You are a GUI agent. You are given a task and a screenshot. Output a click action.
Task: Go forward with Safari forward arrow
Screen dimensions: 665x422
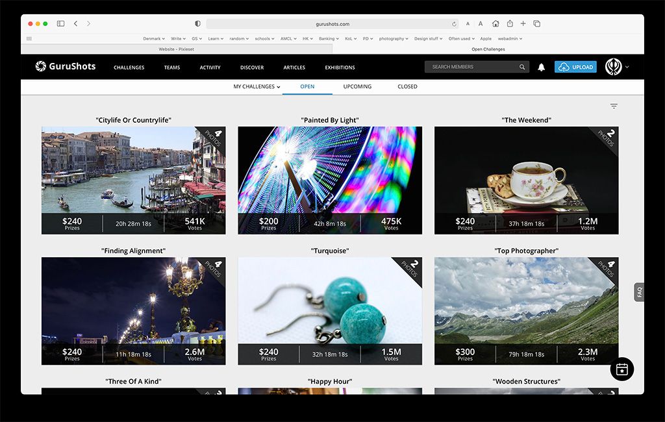tap(88, 24)
